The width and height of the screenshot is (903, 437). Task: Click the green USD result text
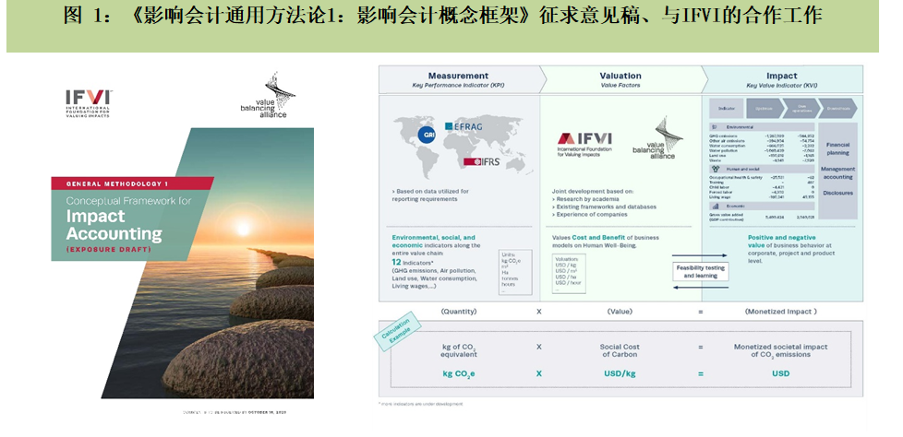tap(781, 373)
